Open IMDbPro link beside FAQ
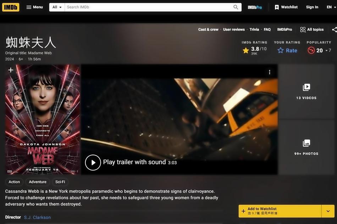The width and height of the screenshot is (337, 224). tap(284, 29)
